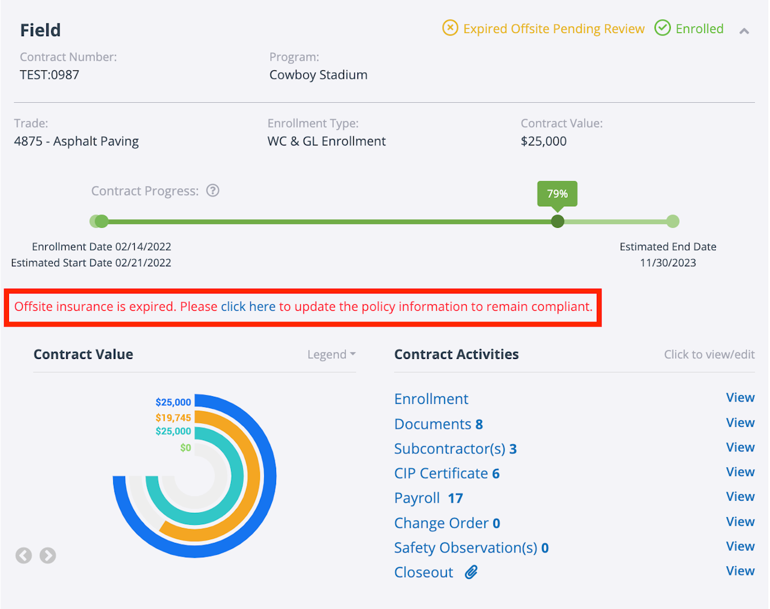Collapse the Field contract card chevron
Image resolution: width=770 pixels, height=609 pixels.
tap(744, 31)
